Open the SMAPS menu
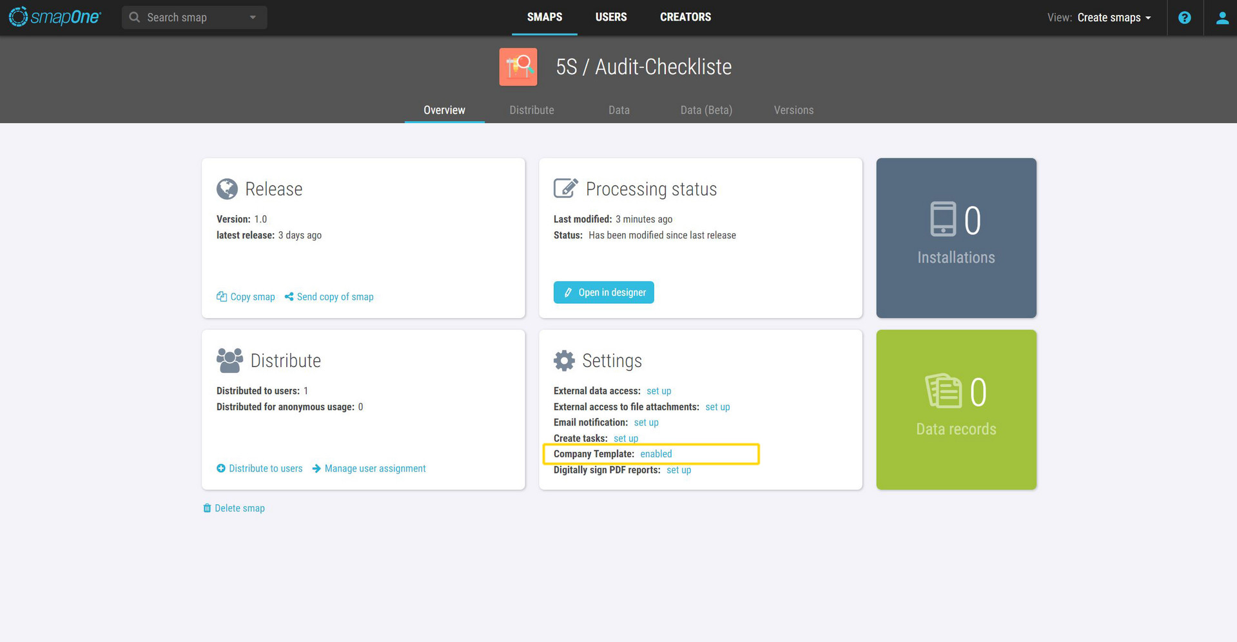Image resolution: width=1237 pixels, height=642 pixels. pyautogui.click(x=545, y=17)
